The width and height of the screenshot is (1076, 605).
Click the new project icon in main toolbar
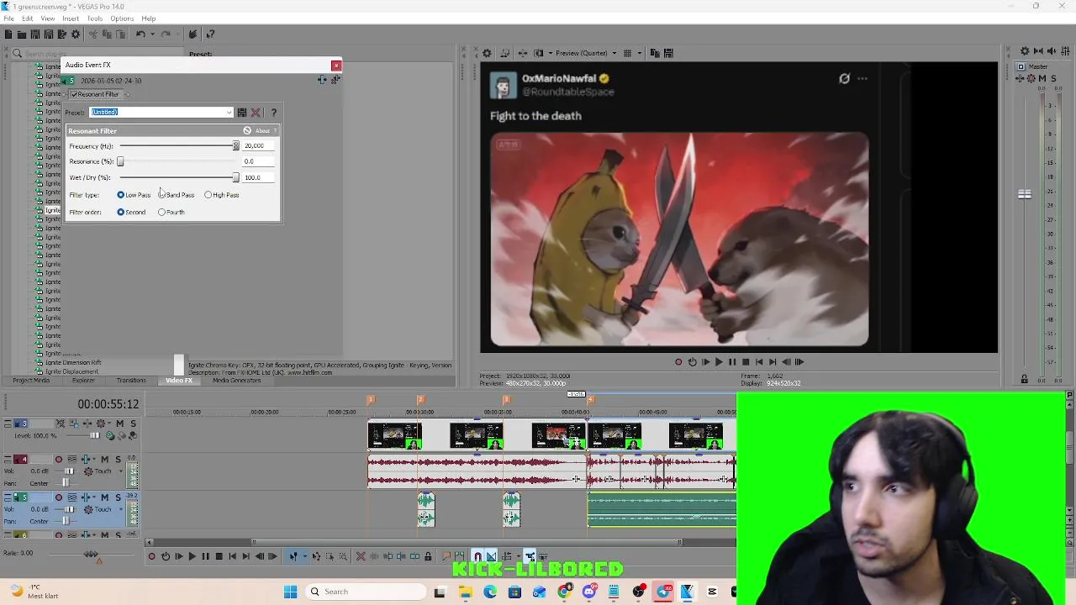(8, 34)
